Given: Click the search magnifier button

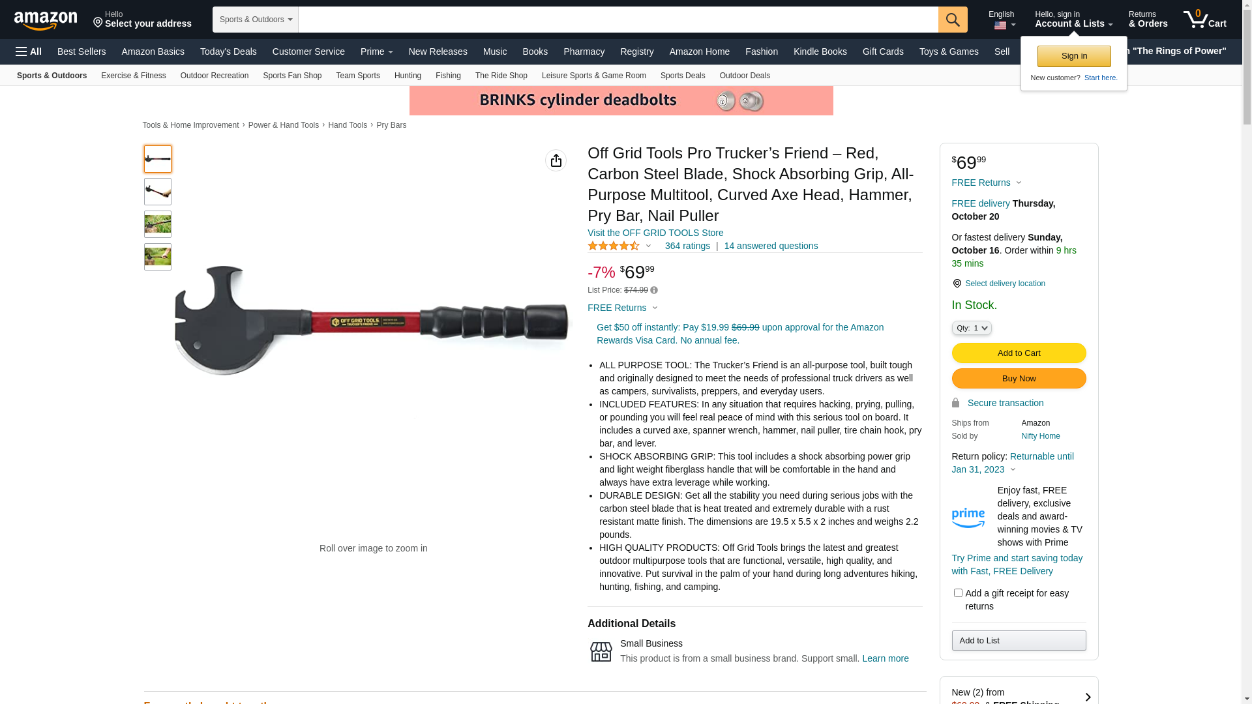Looking at the screenshot, I should point(953,20).
